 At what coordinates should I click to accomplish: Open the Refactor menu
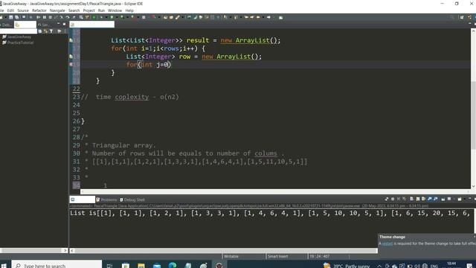39,10
